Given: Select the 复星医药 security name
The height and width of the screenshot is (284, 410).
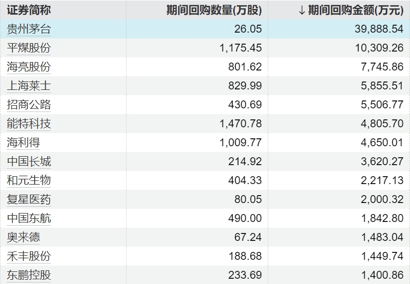Looking at the screenshot, I should pos(29,199).
